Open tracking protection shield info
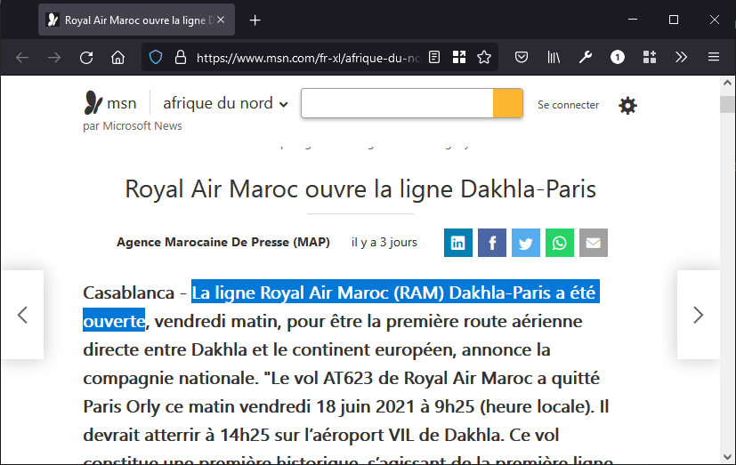Screen dimensions: 736x465 click(x=156, y=58)
